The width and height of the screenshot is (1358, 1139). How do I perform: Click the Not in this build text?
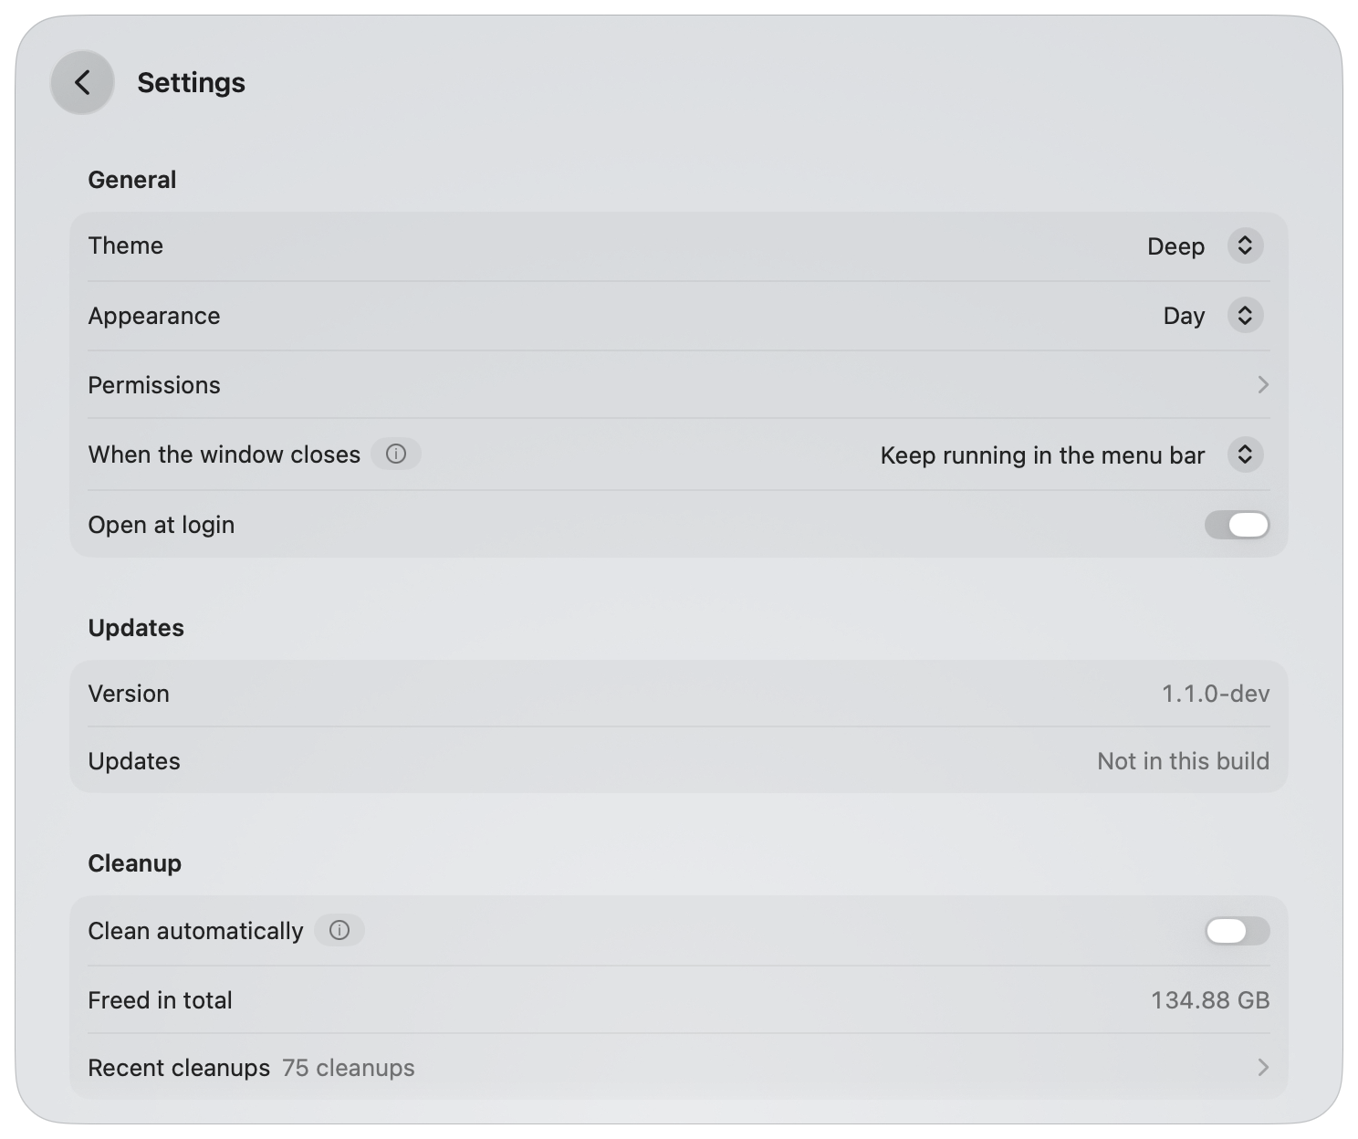click(x=1183, y=761)
